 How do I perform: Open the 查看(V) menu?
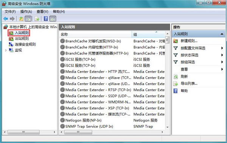(x=42, y=12)
